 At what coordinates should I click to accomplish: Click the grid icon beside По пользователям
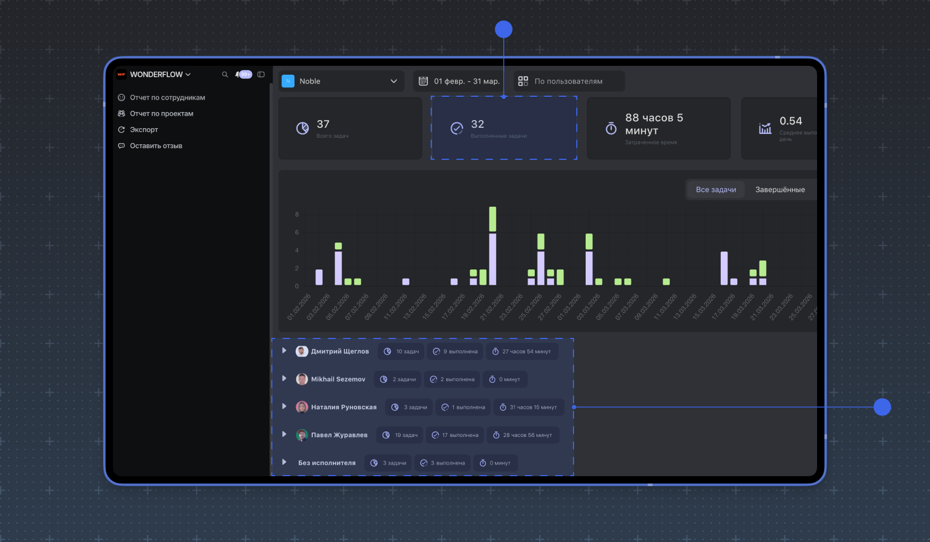pyautogui.click(x=523, y=81)
